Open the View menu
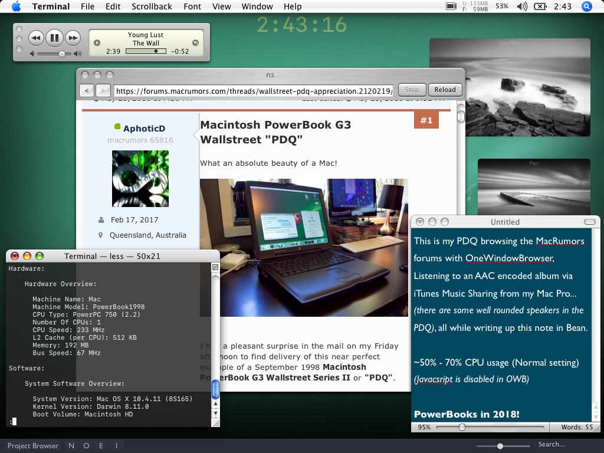604x453 pixels. point(222,6)
